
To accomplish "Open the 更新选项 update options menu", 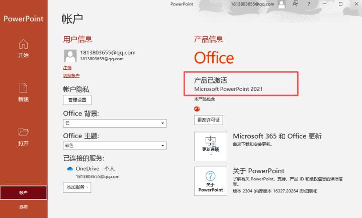I will 211,147.
